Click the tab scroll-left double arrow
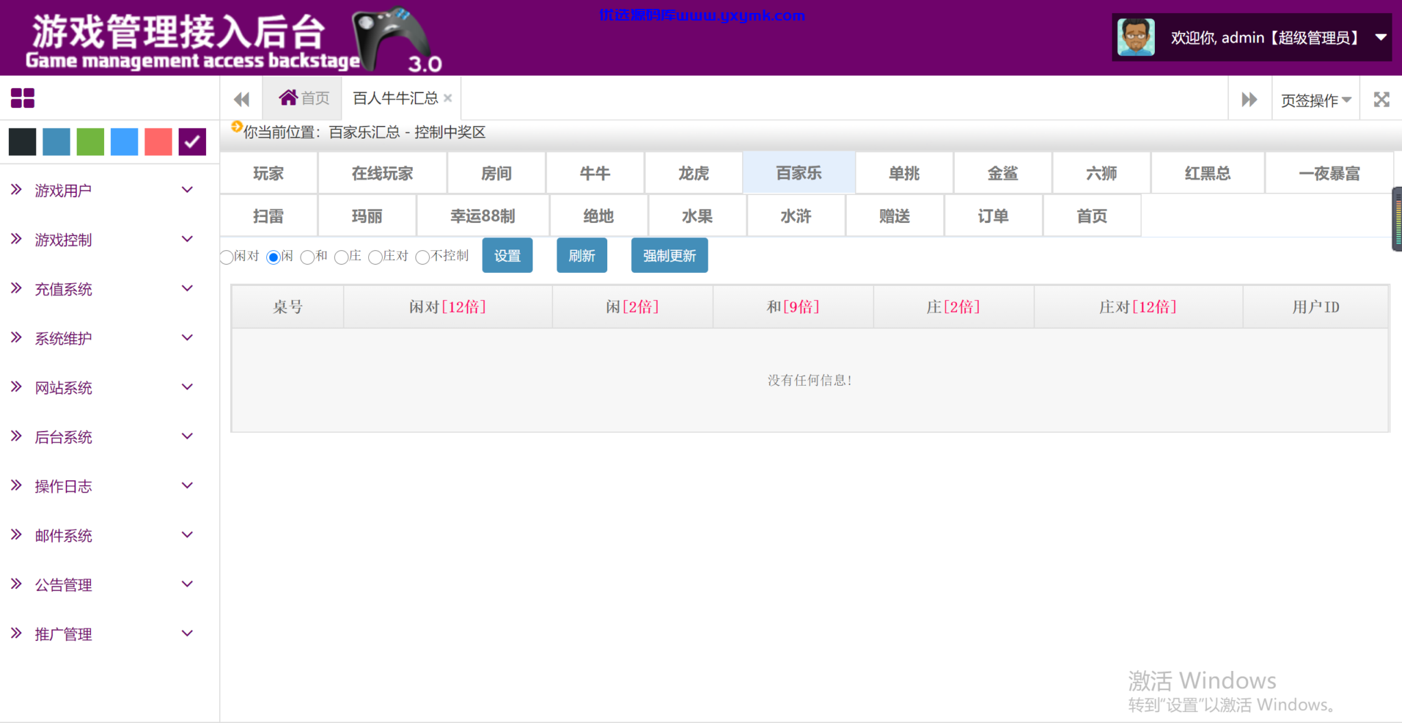 point(242,99)
